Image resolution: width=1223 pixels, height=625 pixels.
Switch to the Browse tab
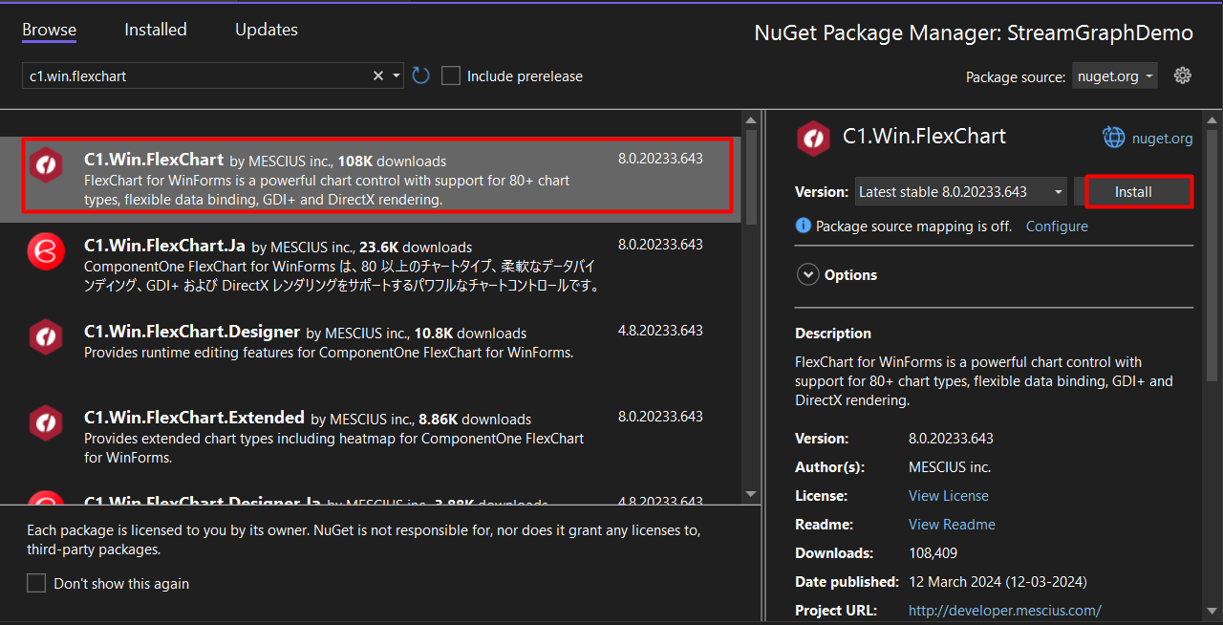(50, 30)
